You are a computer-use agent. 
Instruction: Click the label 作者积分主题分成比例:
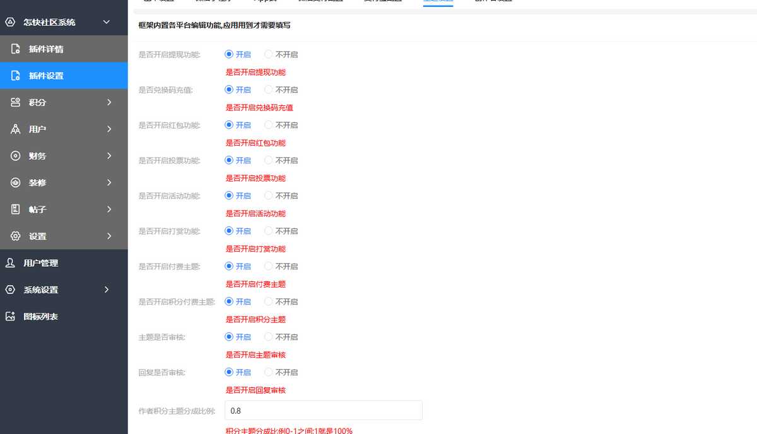[177, 411]
